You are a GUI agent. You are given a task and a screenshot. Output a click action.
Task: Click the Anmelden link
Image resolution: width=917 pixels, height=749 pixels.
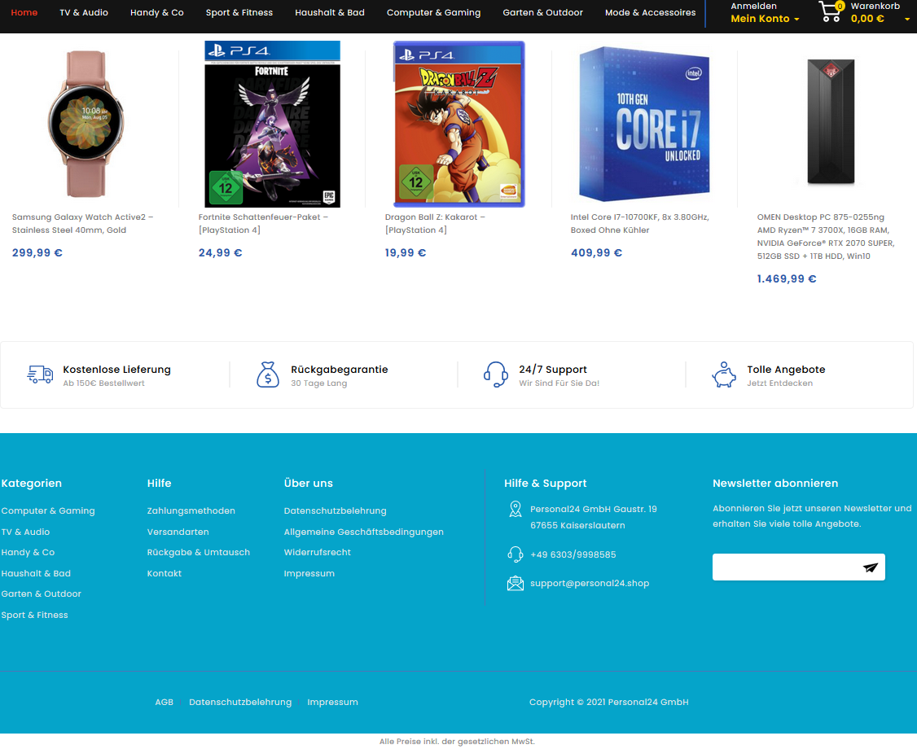[754, 6]
